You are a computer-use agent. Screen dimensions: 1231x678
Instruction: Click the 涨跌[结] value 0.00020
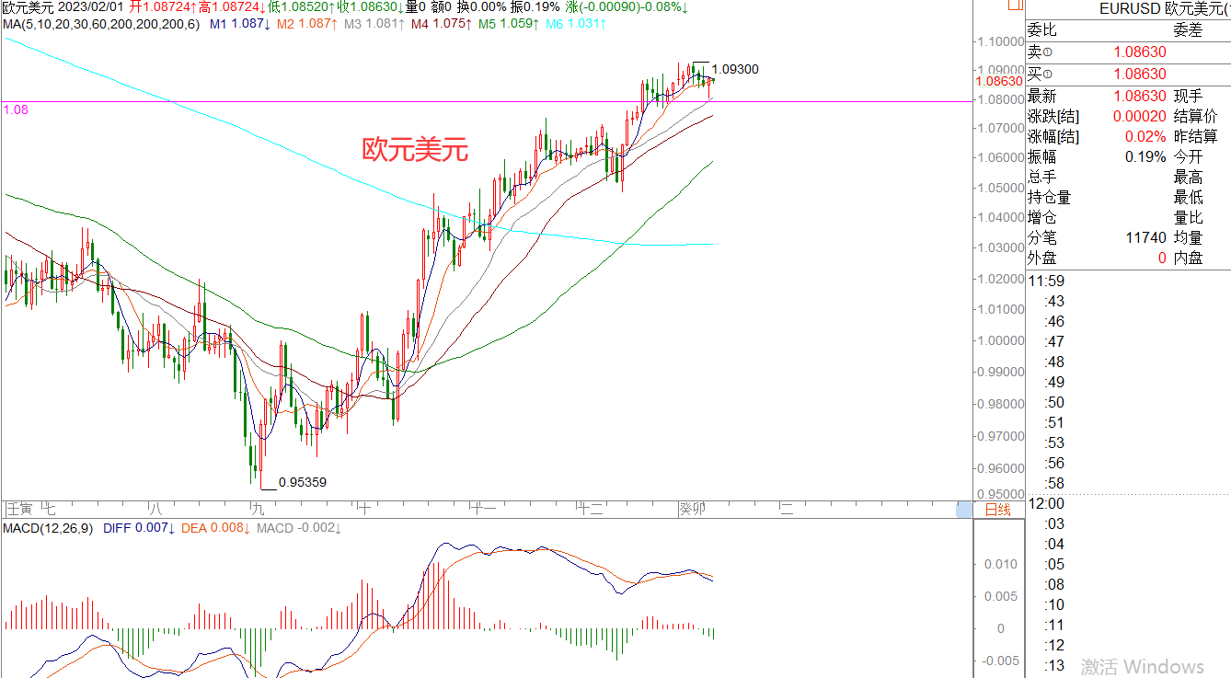(x=1139, y=116)
